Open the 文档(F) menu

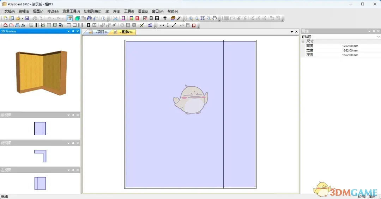(10, 11)
